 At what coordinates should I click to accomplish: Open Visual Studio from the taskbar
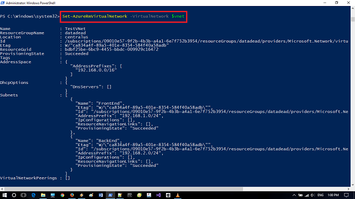(x=158, y=195)
